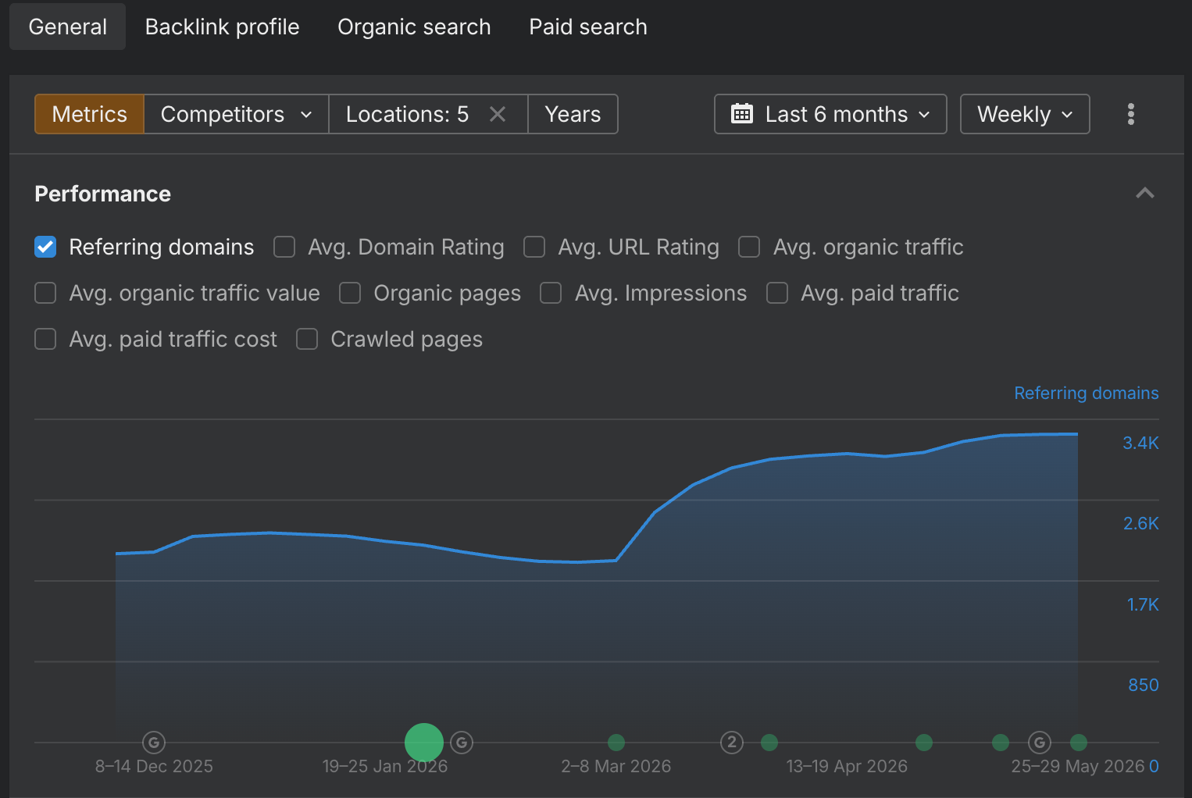Click the Referring domains axis label

pos(1086,393)
